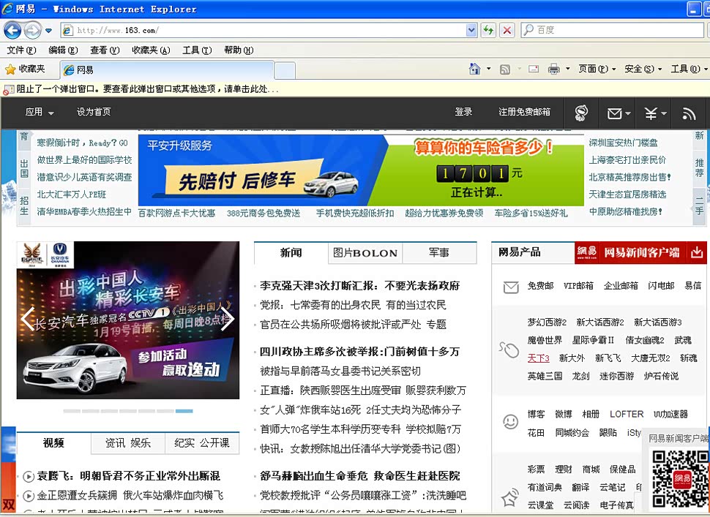710x517 pixels.
Task: Expand the address bar URL dropdown
Action: (471, 30)
